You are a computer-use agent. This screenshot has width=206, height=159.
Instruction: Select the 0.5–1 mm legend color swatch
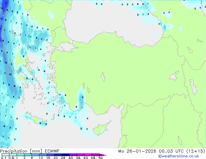pyautogui.click(x=13, y=155)
